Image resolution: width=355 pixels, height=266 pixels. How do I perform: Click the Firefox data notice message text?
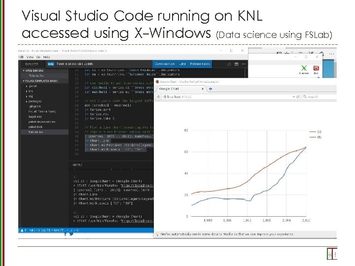(x=227, y=234)
